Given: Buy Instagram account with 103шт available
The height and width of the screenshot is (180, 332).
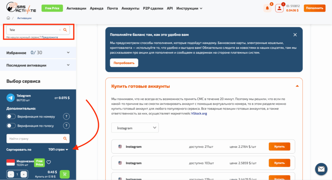Looking at the screenshot, I should point(279,163).
